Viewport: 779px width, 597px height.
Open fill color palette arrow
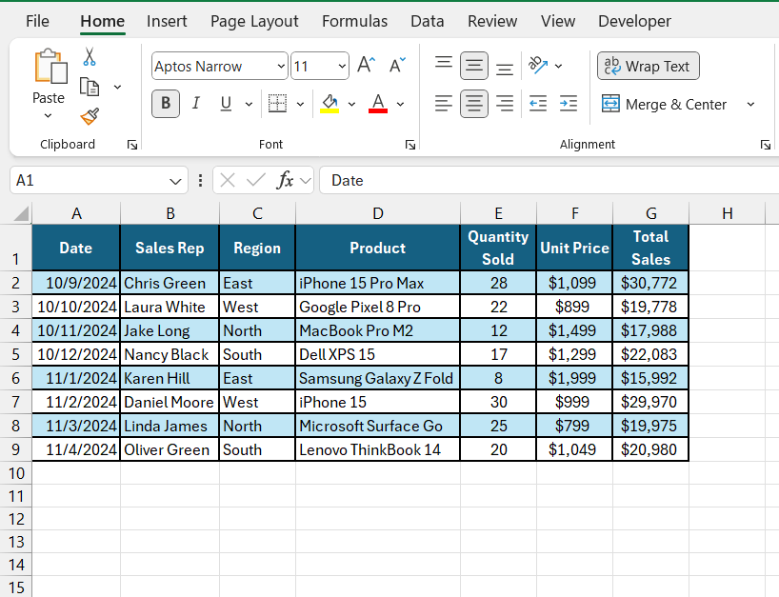351,105
